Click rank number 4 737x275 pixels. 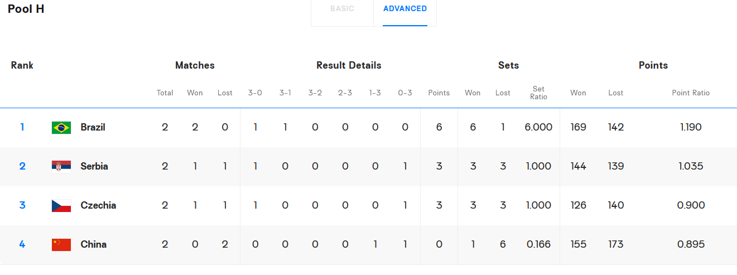pos(22,244)
